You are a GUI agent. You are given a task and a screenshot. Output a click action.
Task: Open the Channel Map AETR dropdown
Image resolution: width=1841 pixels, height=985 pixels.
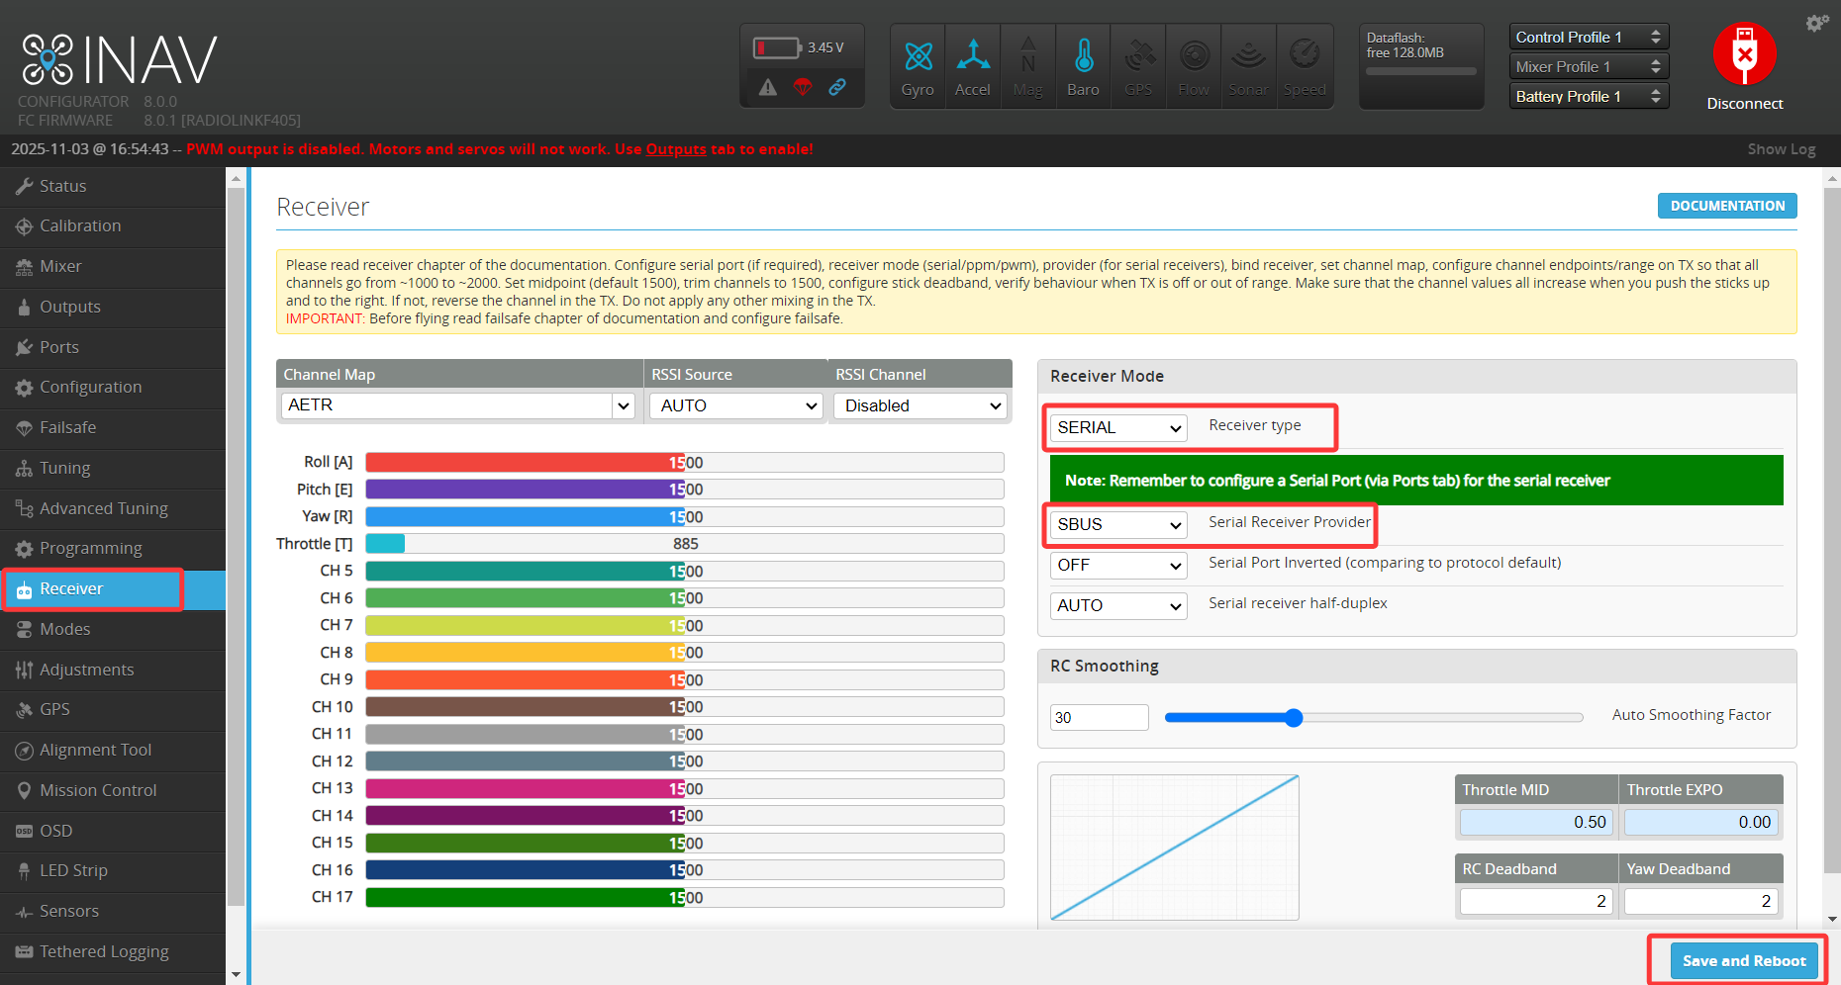[456, 405]
